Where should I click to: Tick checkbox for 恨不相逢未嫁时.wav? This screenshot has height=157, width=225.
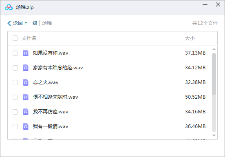tap(15, 97)
